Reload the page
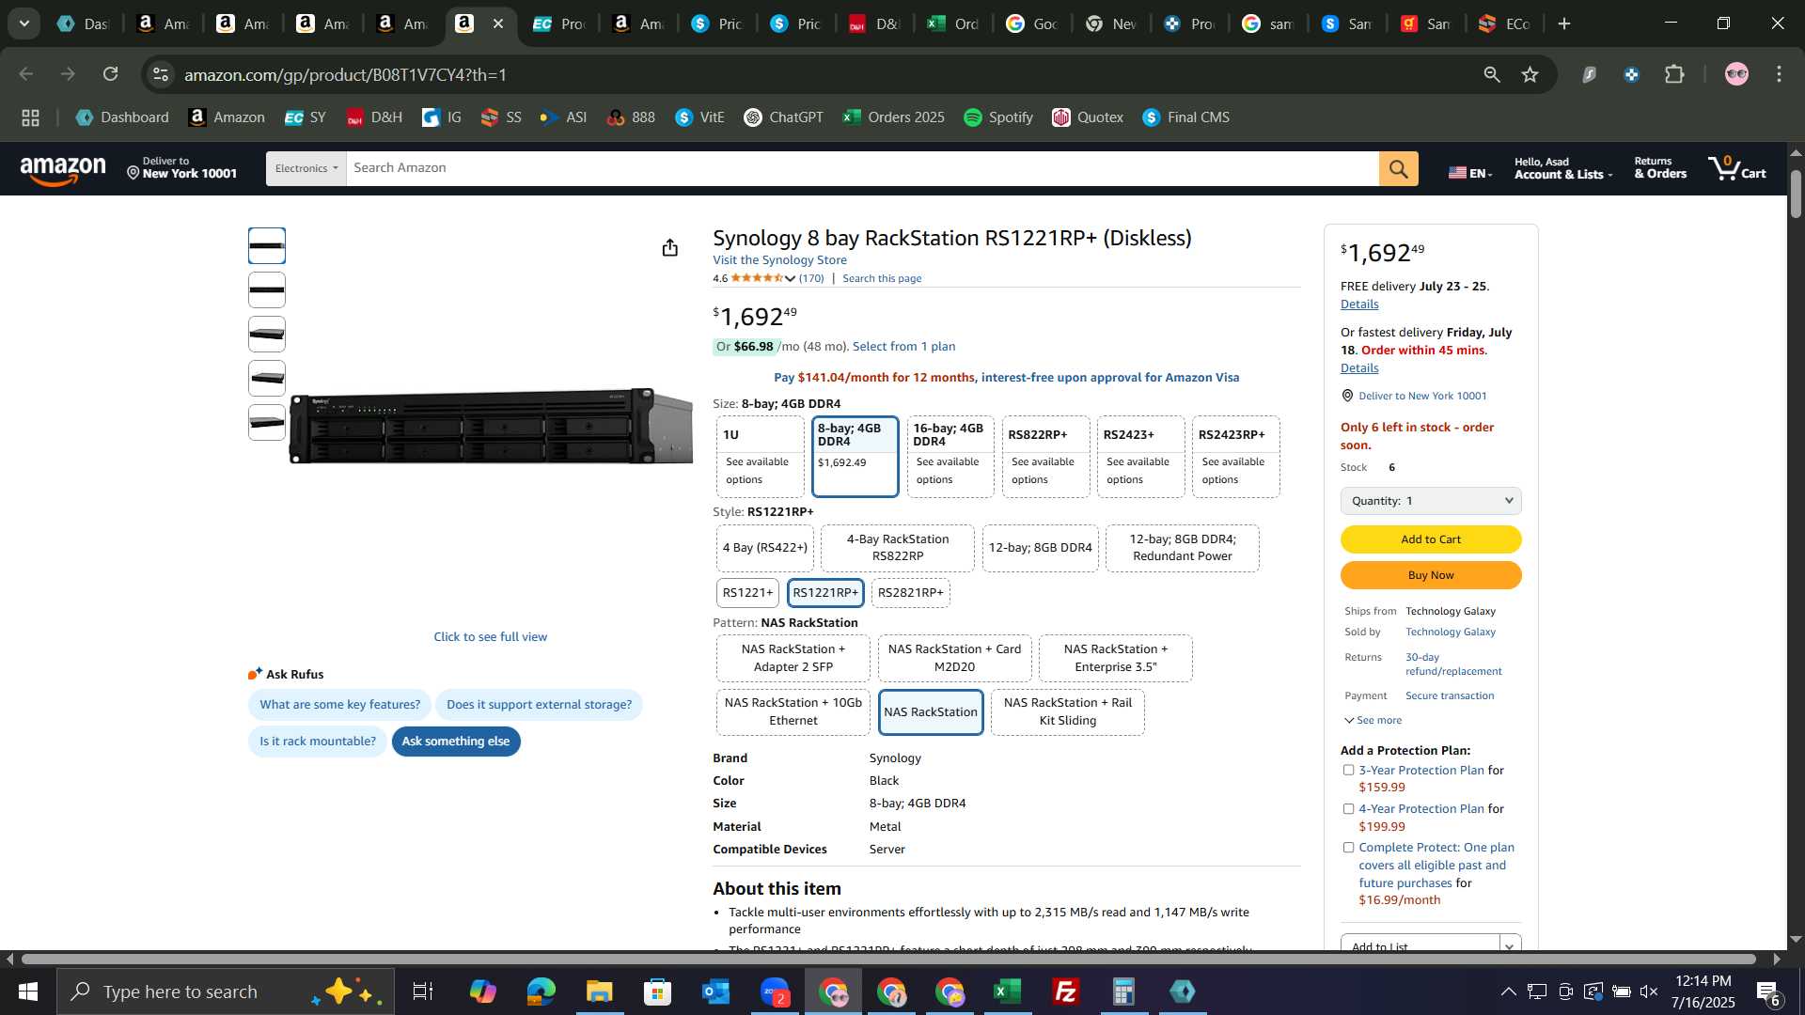Screen dimensions: 1805x1015 (110, 74)
